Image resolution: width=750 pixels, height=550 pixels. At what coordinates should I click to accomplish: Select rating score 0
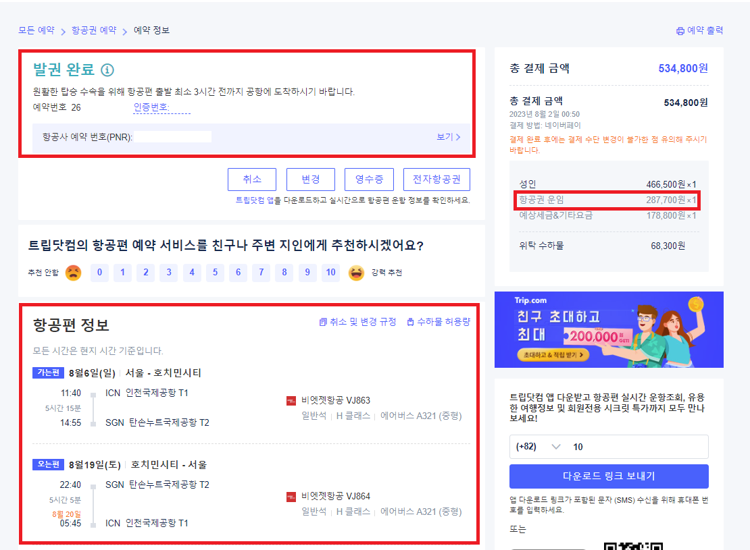point(99,273)
